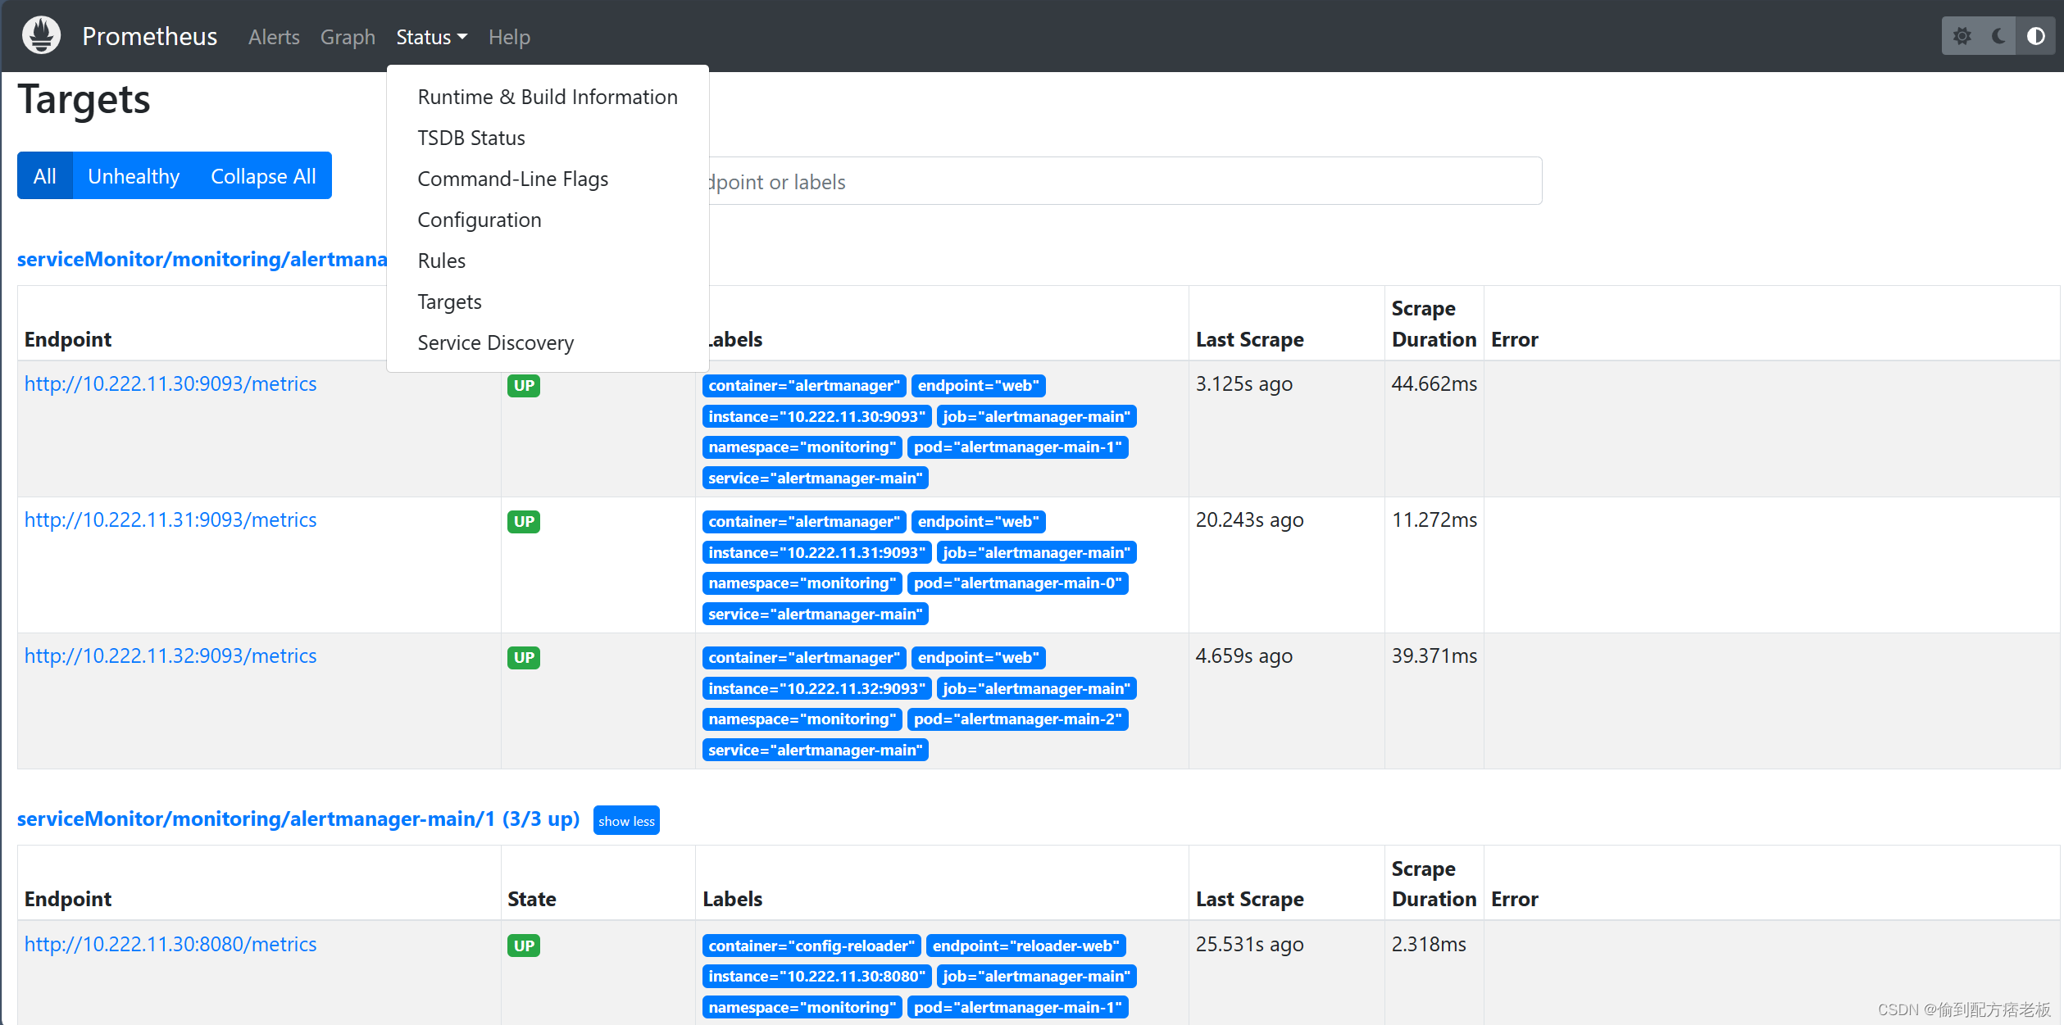Toggle the All targets filter
The height and width of the screenshot is (1025, 2064).
[45, 176]
